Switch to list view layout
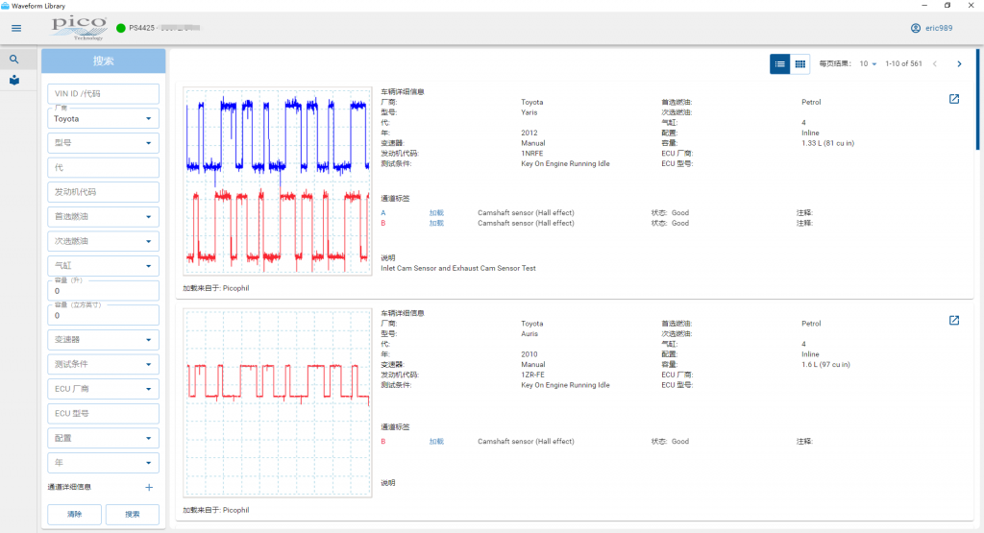The image size is (984, 533). pyautogui.click(x=780, y=63)
